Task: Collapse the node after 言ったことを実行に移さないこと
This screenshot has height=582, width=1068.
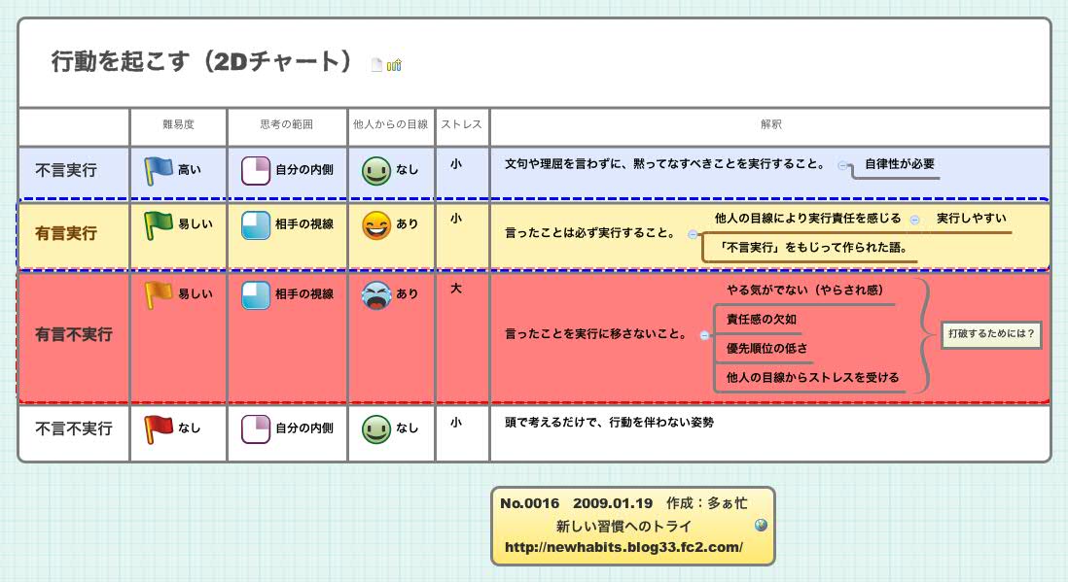Action: point(703,333)
